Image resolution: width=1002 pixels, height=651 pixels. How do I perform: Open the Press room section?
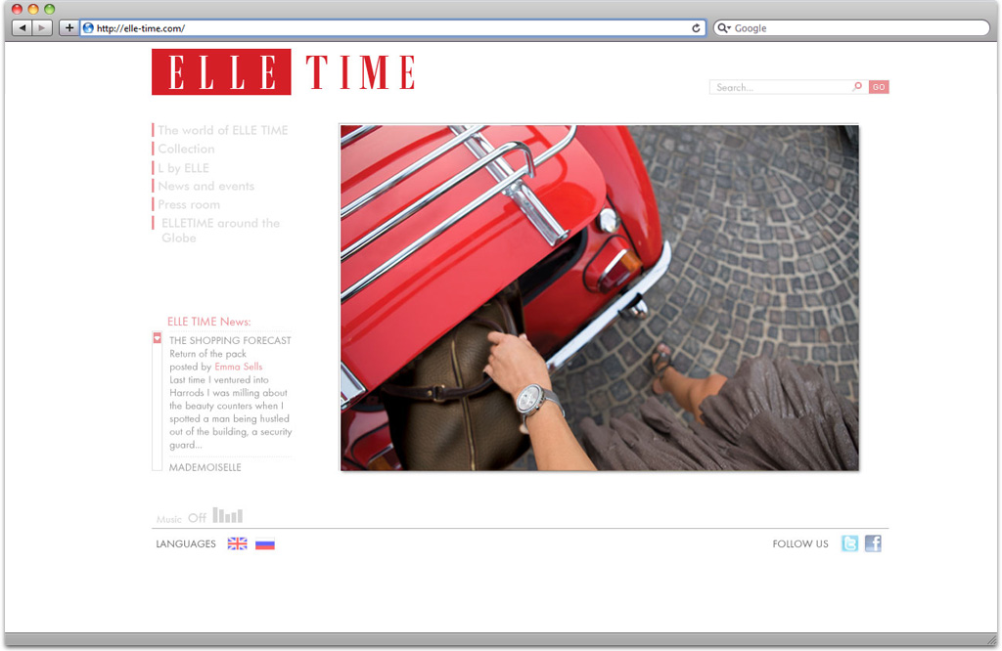pyautogui.click(x=187, y=204)
